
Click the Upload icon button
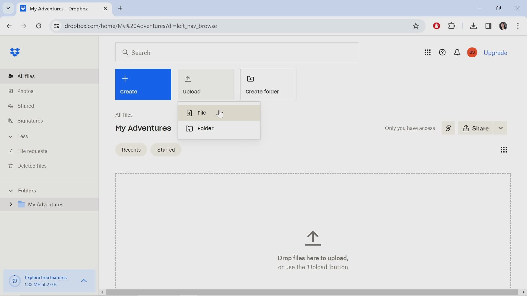(189, 79)
